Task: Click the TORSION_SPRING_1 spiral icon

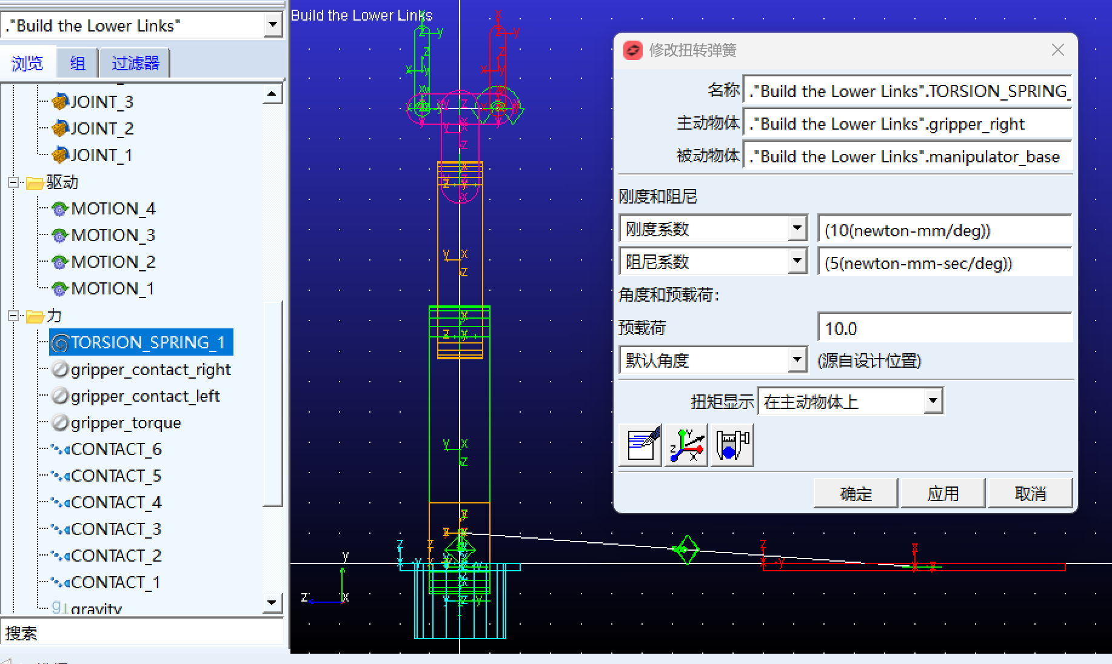Action: coord(60,344)
